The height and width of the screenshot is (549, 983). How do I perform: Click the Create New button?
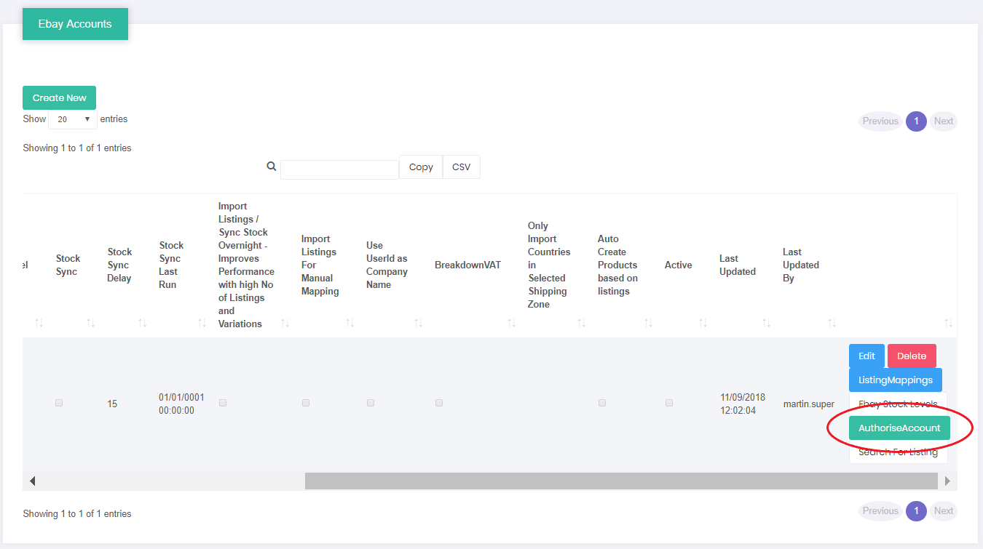tap(59, 97)
